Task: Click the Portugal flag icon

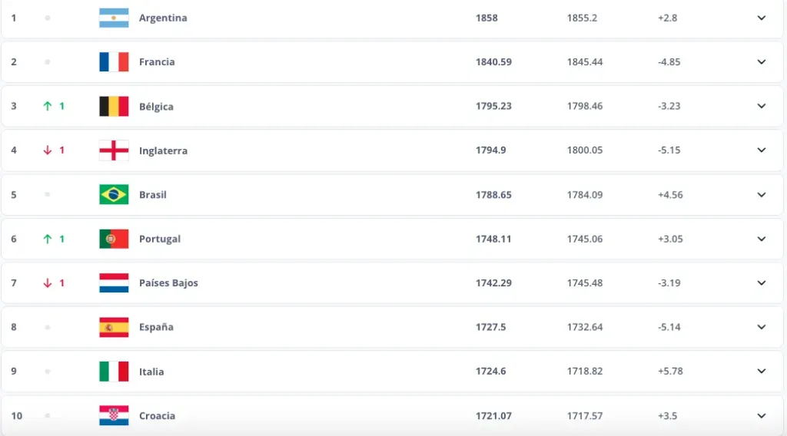Action: [114, 239]
